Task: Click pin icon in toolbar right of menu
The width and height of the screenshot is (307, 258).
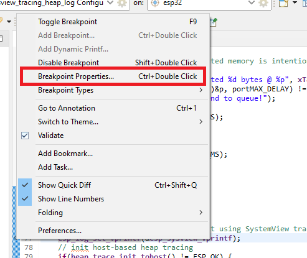Action: (214, 22)
